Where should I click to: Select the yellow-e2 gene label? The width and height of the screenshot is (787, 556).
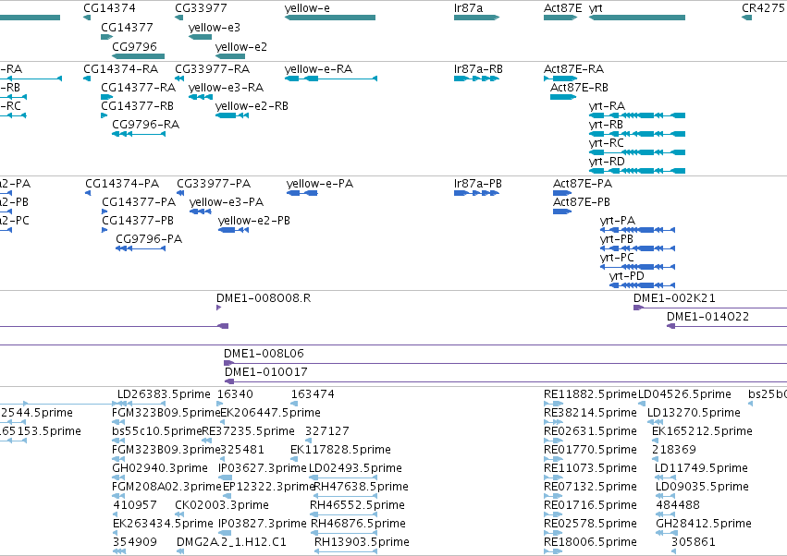(x=241, y=46)
